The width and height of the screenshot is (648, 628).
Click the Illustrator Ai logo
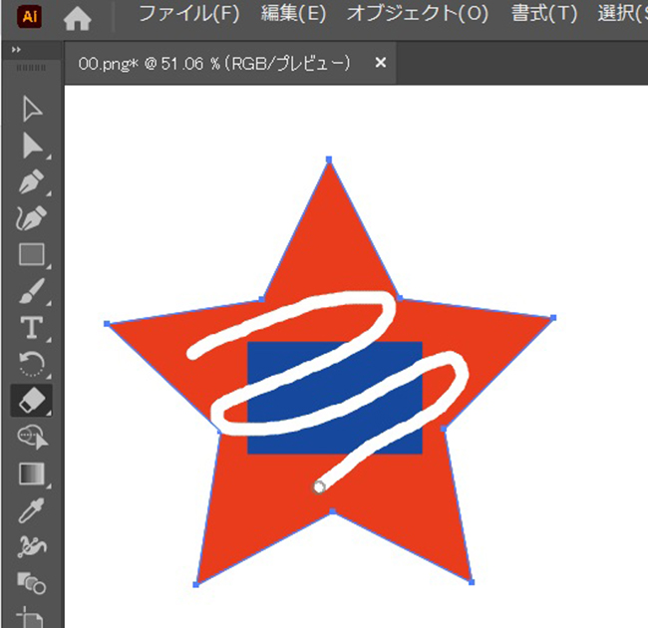pyautogui.click(x=29, y=17)
